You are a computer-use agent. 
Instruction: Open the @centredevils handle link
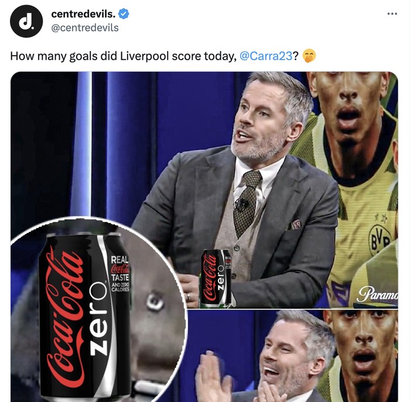point(85,28)
